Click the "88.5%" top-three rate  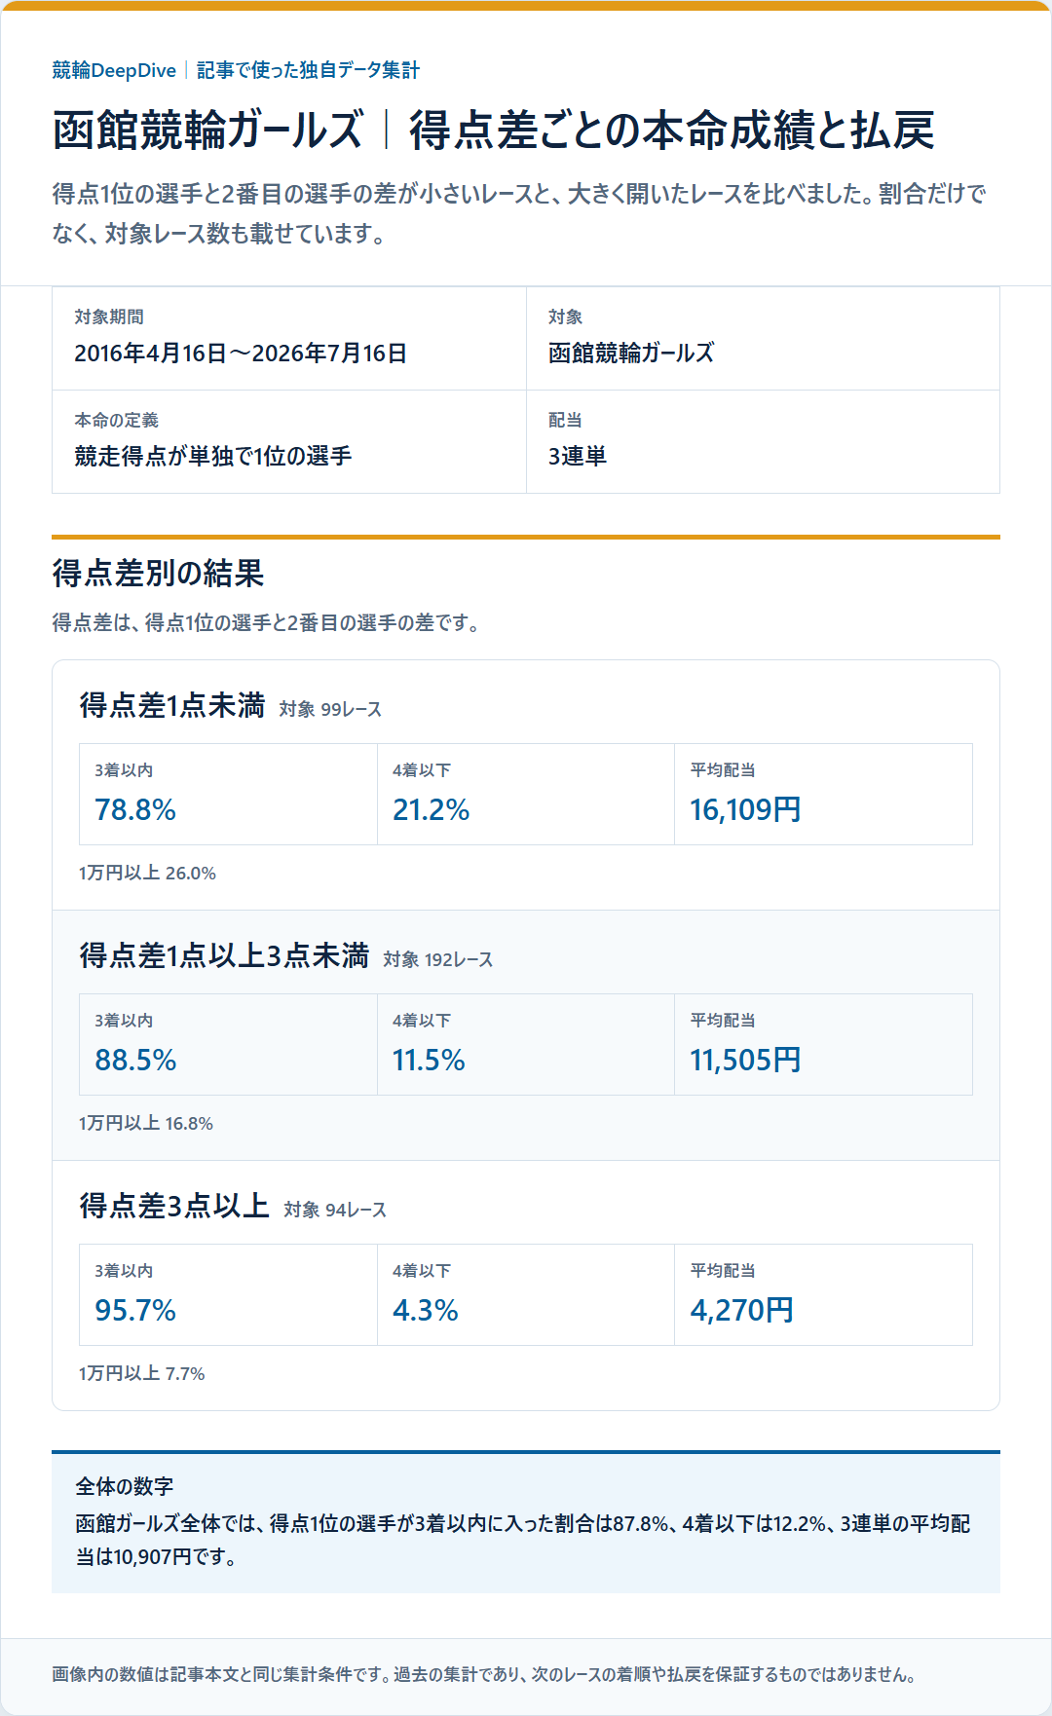tap(135, 1060)
